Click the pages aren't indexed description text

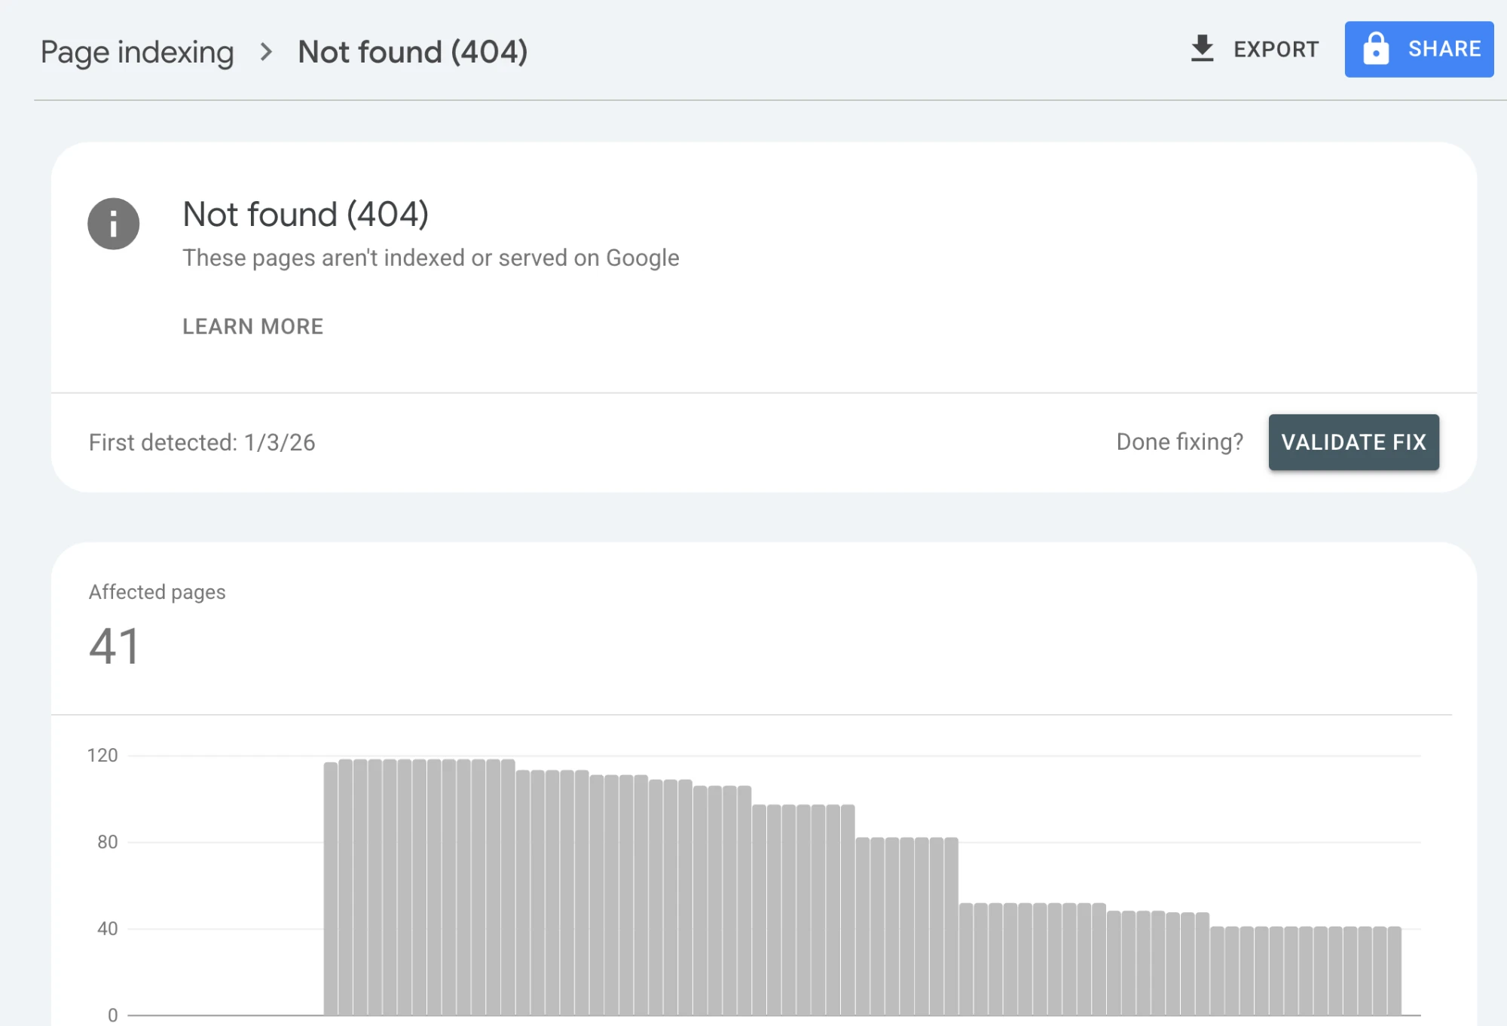tap(431, 258)
